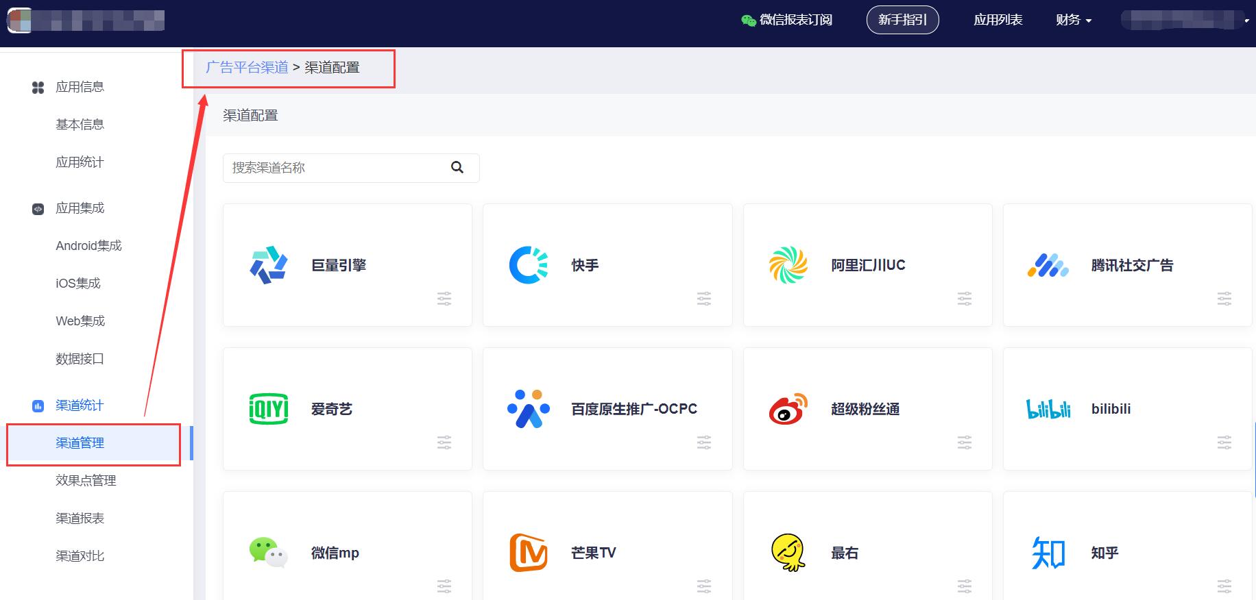The height and width of the screenshot is (600, 1256).
Task: Open settings icon on 百度原生推广-OCPC card
Action: (x=704, y=442)
